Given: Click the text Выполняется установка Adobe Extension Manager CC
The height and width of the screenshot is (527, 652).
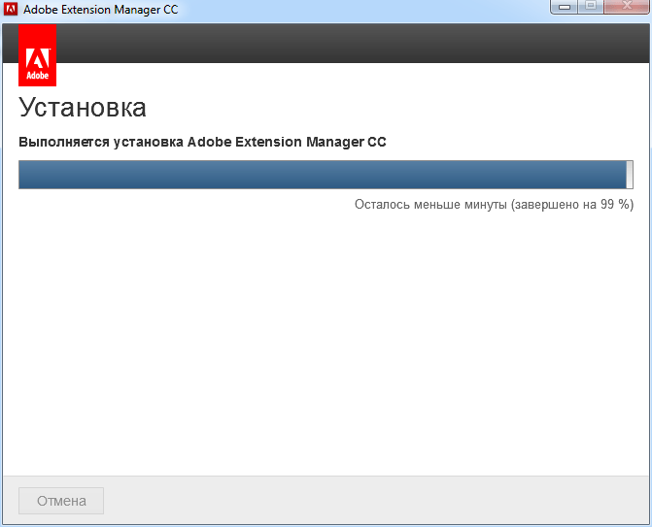Looking at the screenshot, I should pyautogui.click(x=202, y=142).
